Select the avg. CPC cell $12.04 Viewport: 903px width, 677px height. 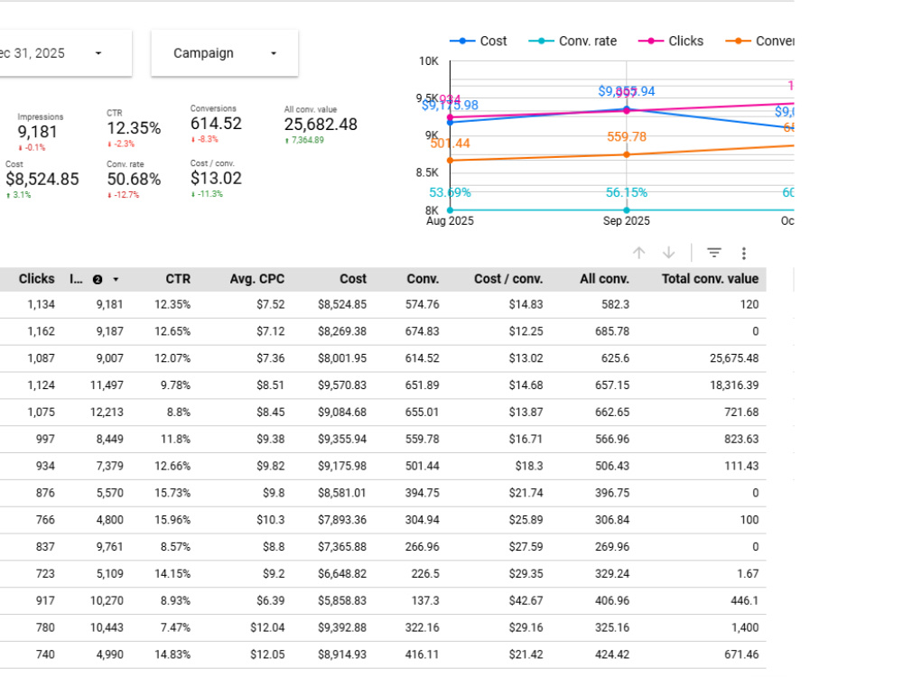tap(267, 628)
